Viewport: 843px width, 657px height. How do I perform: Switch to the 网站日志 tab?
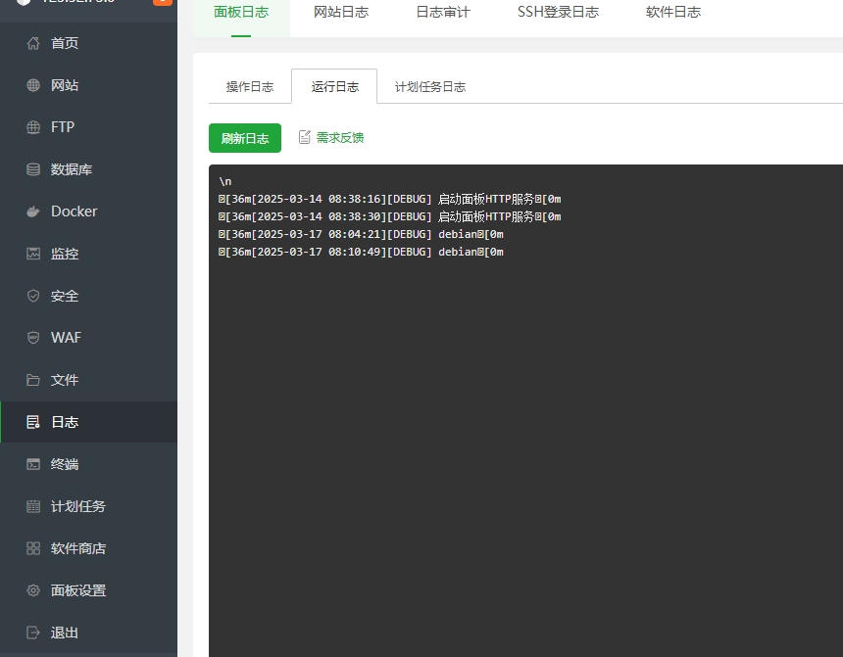(x=341, y=13)
